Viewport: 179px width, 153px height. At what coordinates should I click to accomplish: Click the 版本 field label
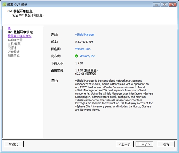click(x=55, y=42)
